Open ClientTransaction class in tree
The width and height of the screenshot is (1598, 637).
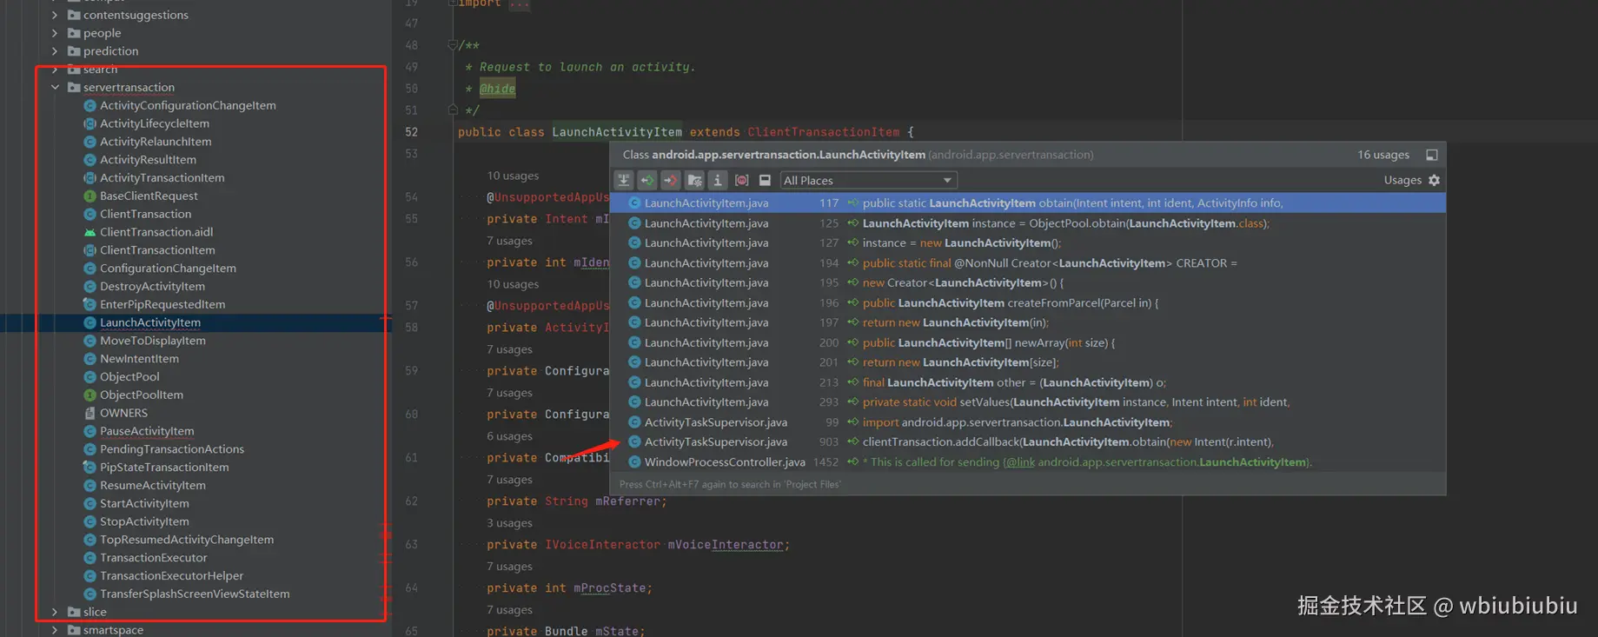click(145, 214)
